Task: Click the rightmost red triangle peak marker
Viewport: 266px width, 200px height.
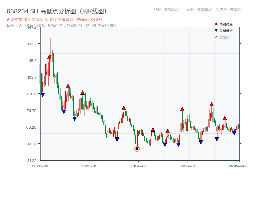Action: point(225,118)
